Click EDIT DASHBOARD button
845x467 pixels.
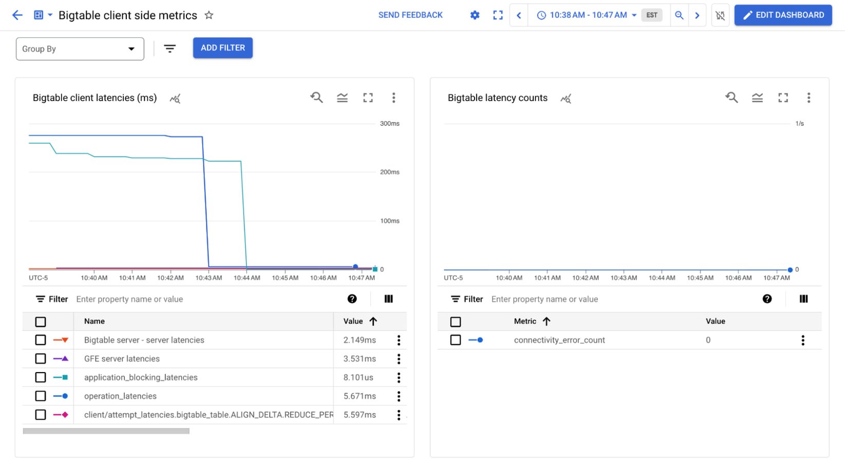(x=783, y=15)
